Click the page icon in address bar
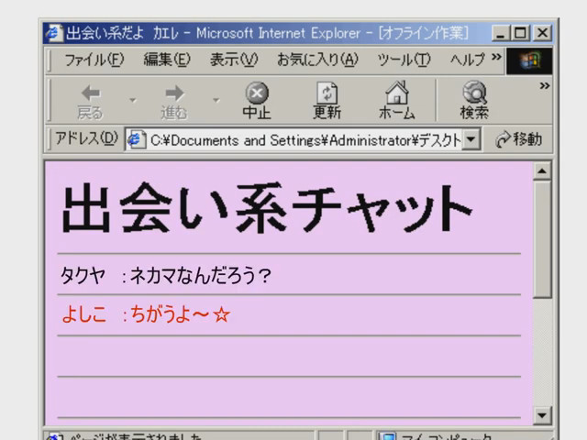This screenshot has width=587, height=440. pos(136,139)
